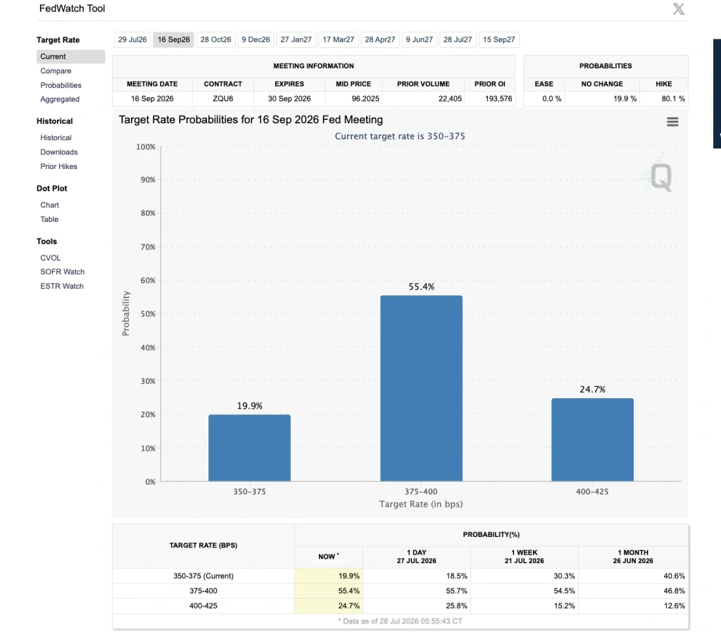Click the 30 Sep 2026 expires cell

click(289, 99)
